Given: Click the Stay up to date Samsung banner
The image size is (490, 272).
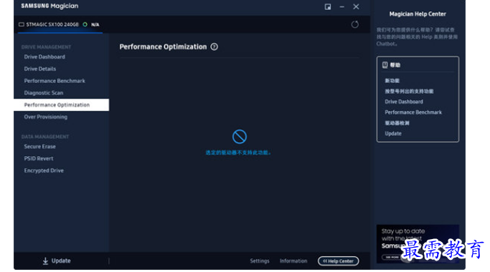Looking at the screenshot, I should pyautogui.click(x=418, y=243).
